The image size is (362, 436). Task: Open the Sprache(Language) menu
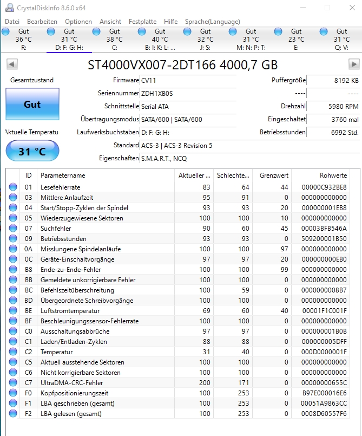(213, 22)
